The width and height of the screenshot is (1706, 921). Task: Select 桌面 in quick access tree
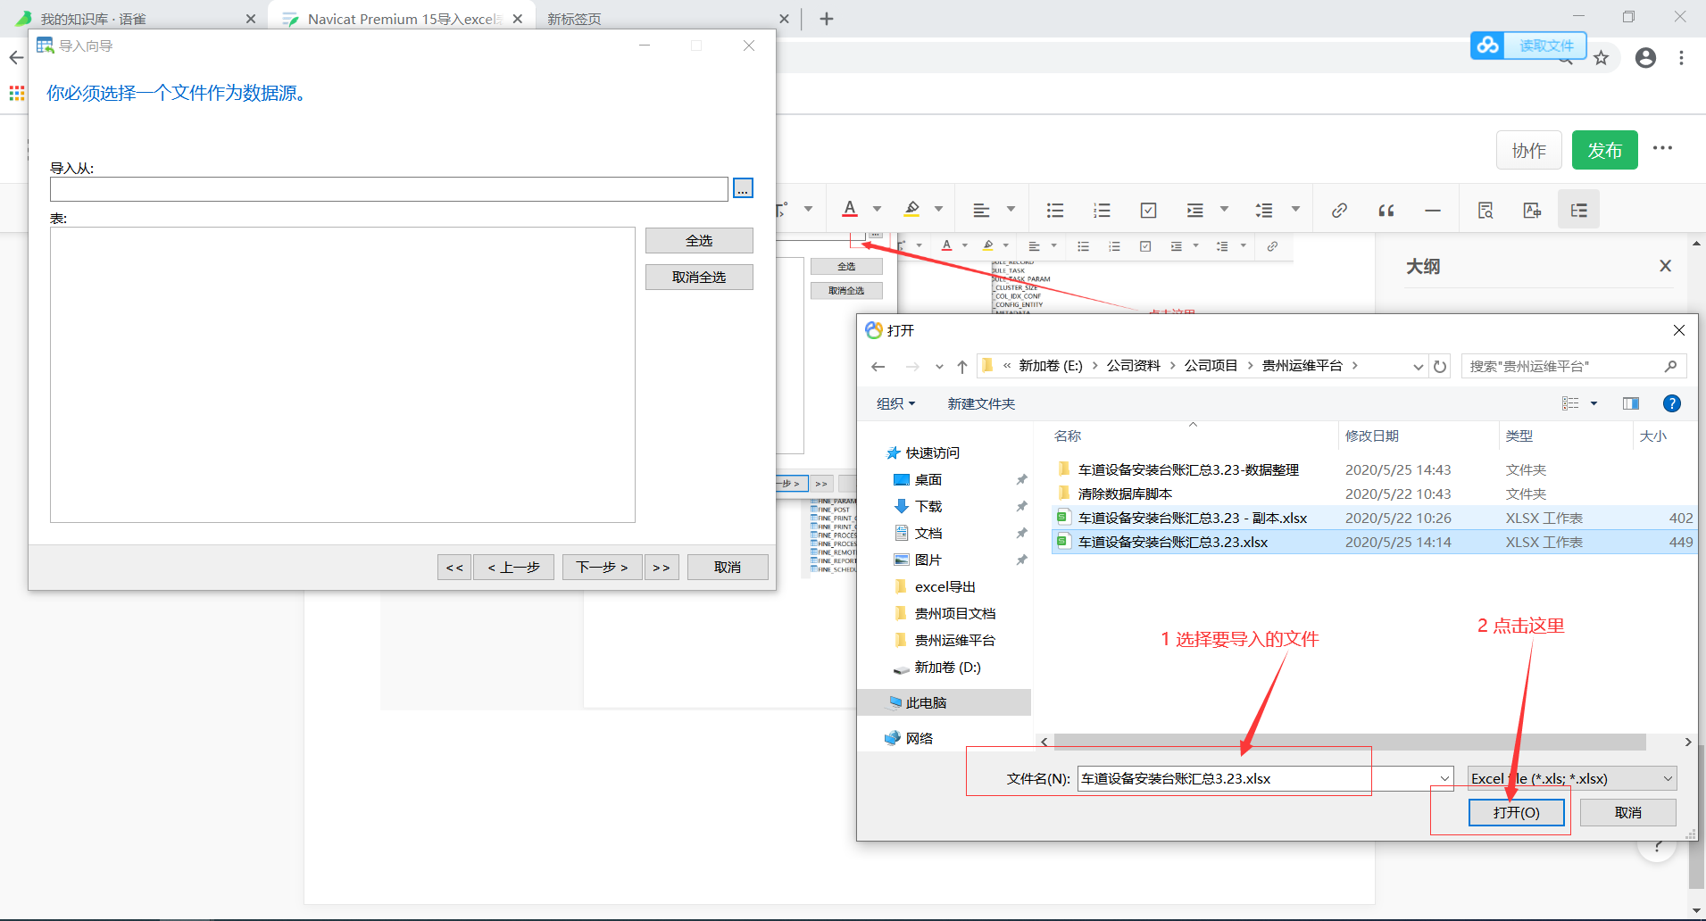tap(928, 479)
